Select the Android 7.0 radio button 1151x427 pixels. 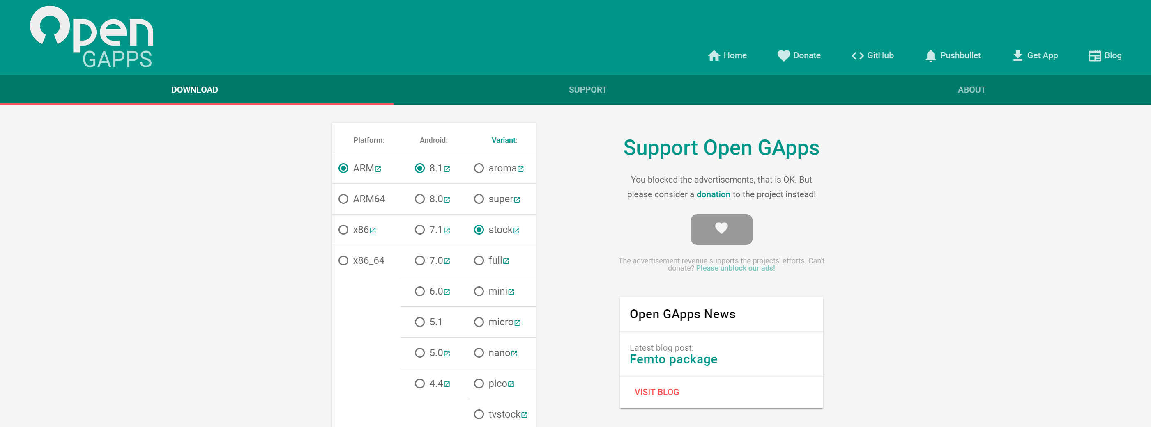tap(419, 260)
